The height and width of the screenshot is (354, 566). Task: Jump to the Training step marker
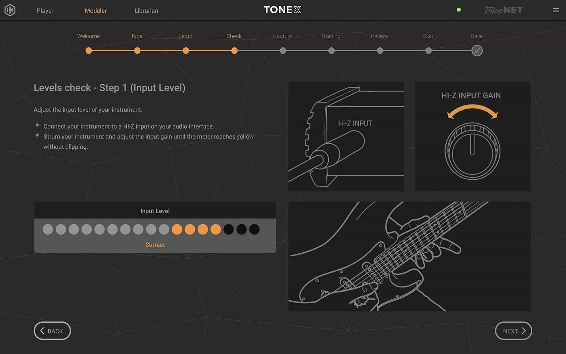pos(331,51)
